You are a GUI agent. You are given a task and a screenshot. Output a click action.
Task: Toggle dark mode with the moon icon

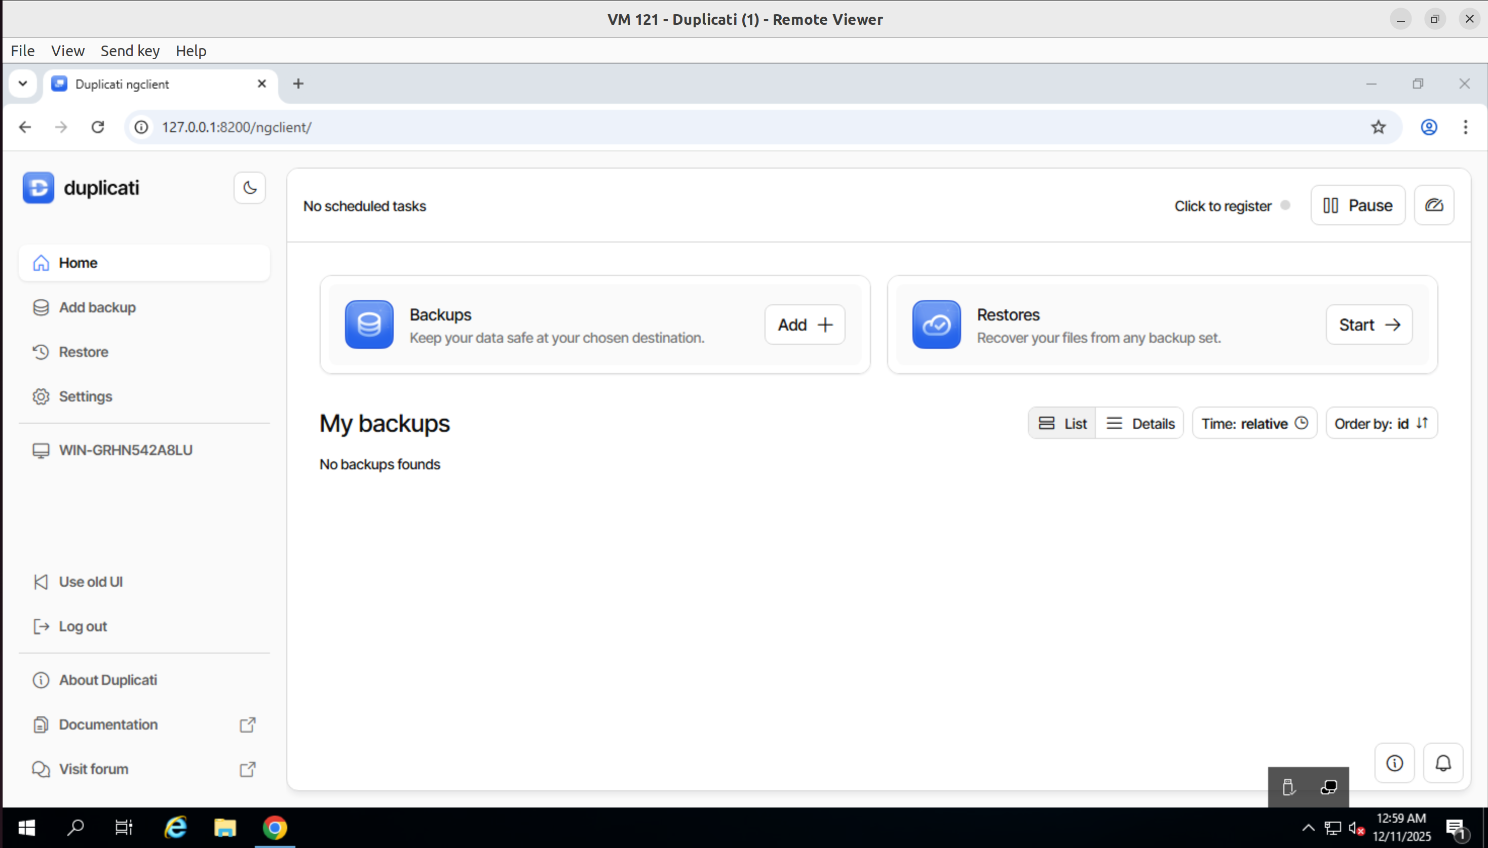point(249,187)
